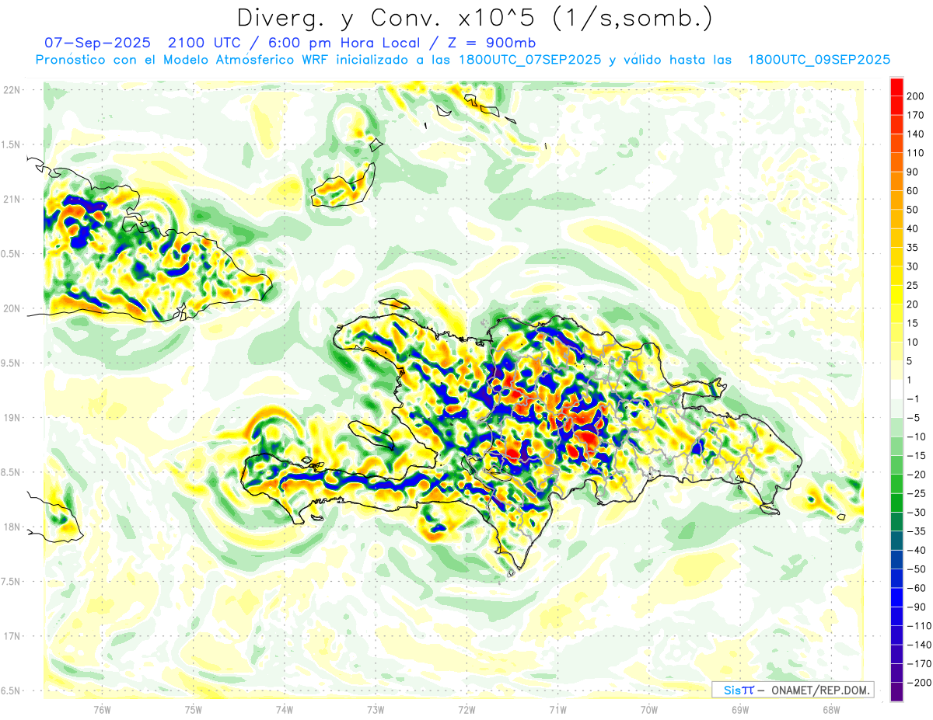Click the '76W' longitude label
Image resolution: width=933 pixels, height=720 pixels.
(102, 710)
